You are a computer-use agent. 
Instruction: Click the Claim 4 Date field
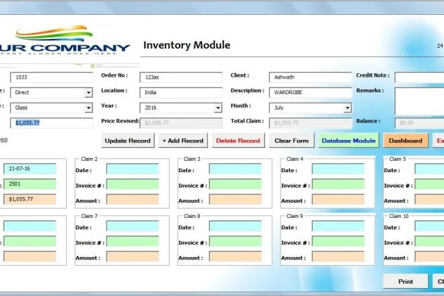pyautogui.click(x=338, y=169)
